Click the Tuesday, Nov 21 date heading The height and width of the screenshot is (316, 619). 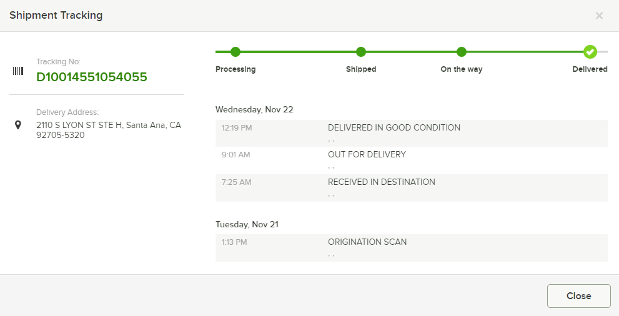247,224
